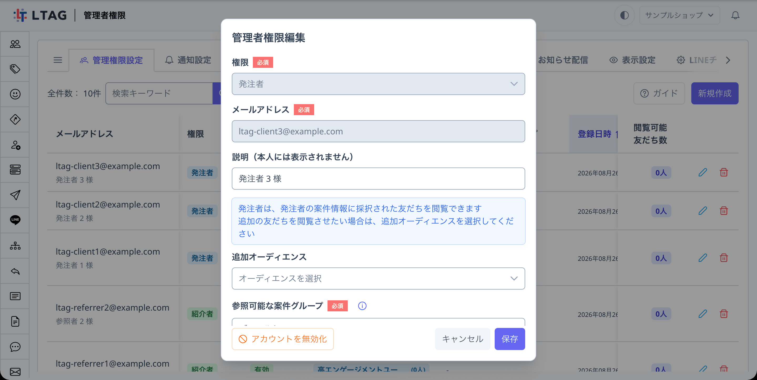The width and height of the screenshot is (757, 380).
Task: Open the ガイド help button
Action: pos(659,94)
